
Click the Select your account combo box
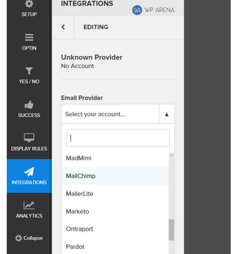pyautogui.click(x=118, y=114)
